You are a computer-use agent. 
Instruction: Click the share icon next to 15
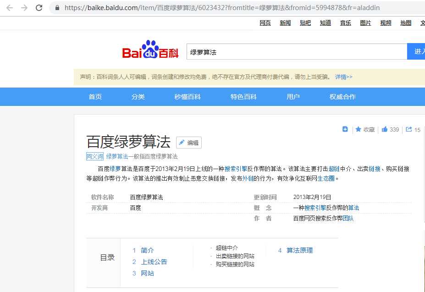point(409,129)
